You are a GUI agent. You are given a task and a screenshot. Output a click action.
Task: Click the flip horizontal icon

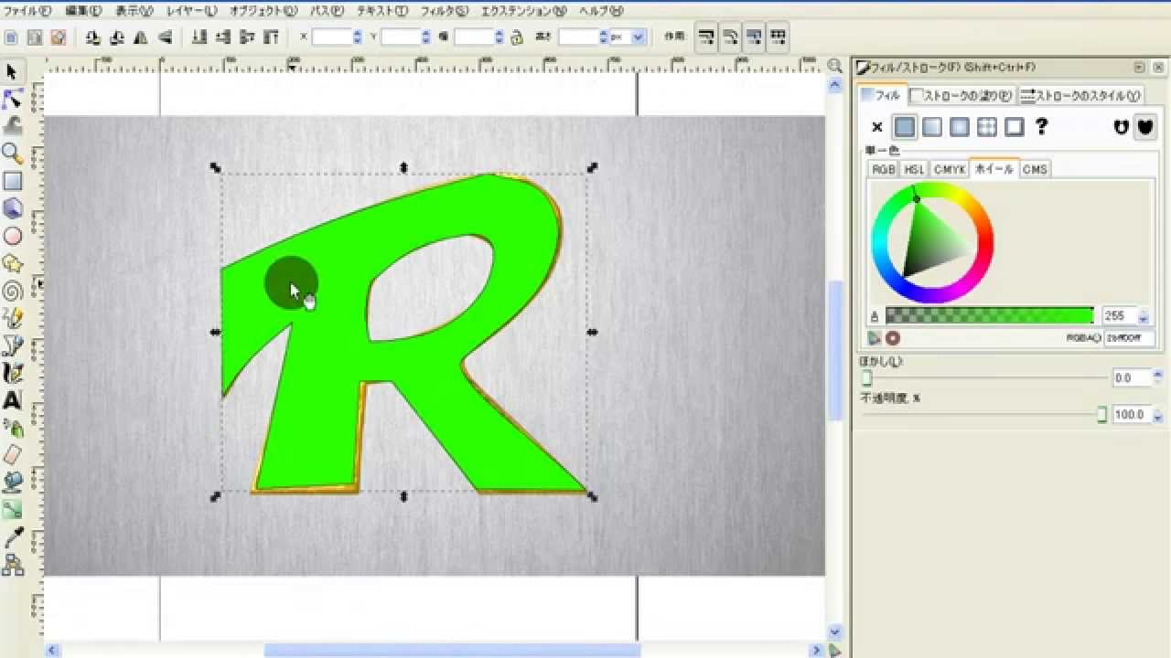141,37
